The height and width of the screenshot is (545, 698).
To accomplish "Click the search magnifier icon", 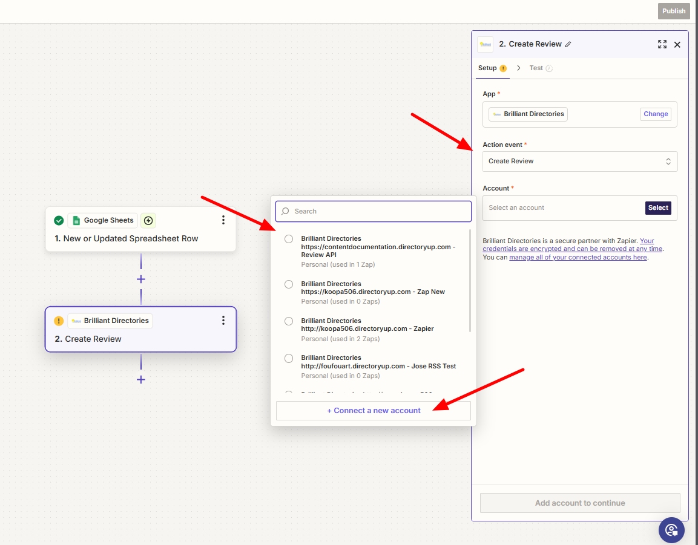I will pyautogui.click(x=285, y=211).
